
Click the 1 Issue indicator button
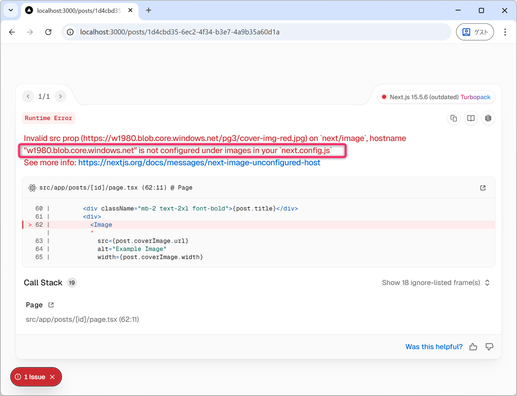click(31, 377)
